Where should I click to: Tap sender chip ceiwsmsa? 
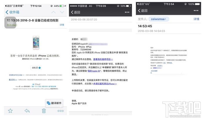point(159,19)
